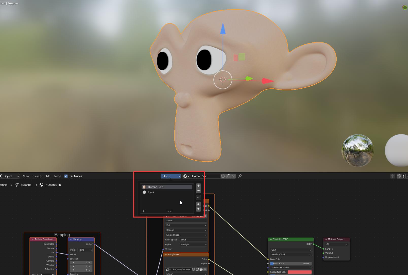
Task: Open the Repeat extension dropdown
Action: tap(186, 230)
